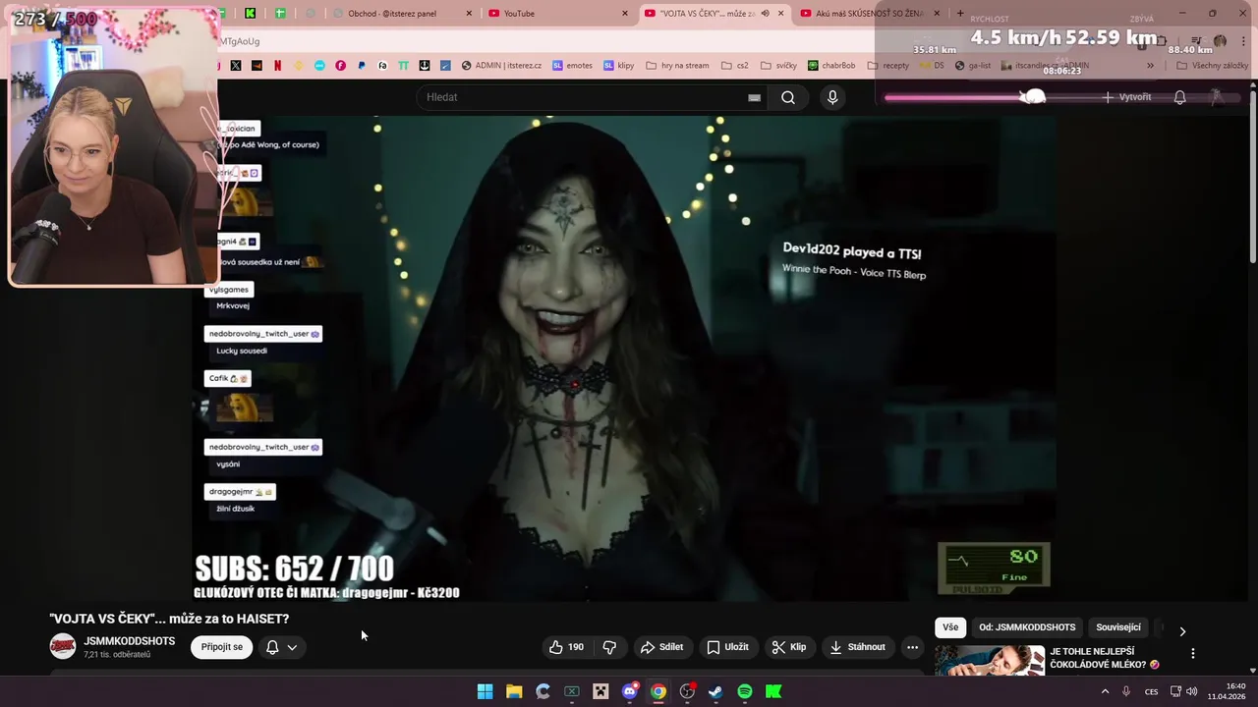
Task: Open the emotes bookmark
Action: [572, 66]
